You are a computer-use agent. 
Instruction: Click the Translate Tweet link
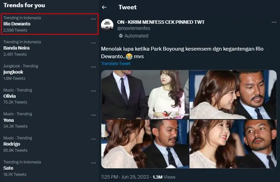[116, 64]
